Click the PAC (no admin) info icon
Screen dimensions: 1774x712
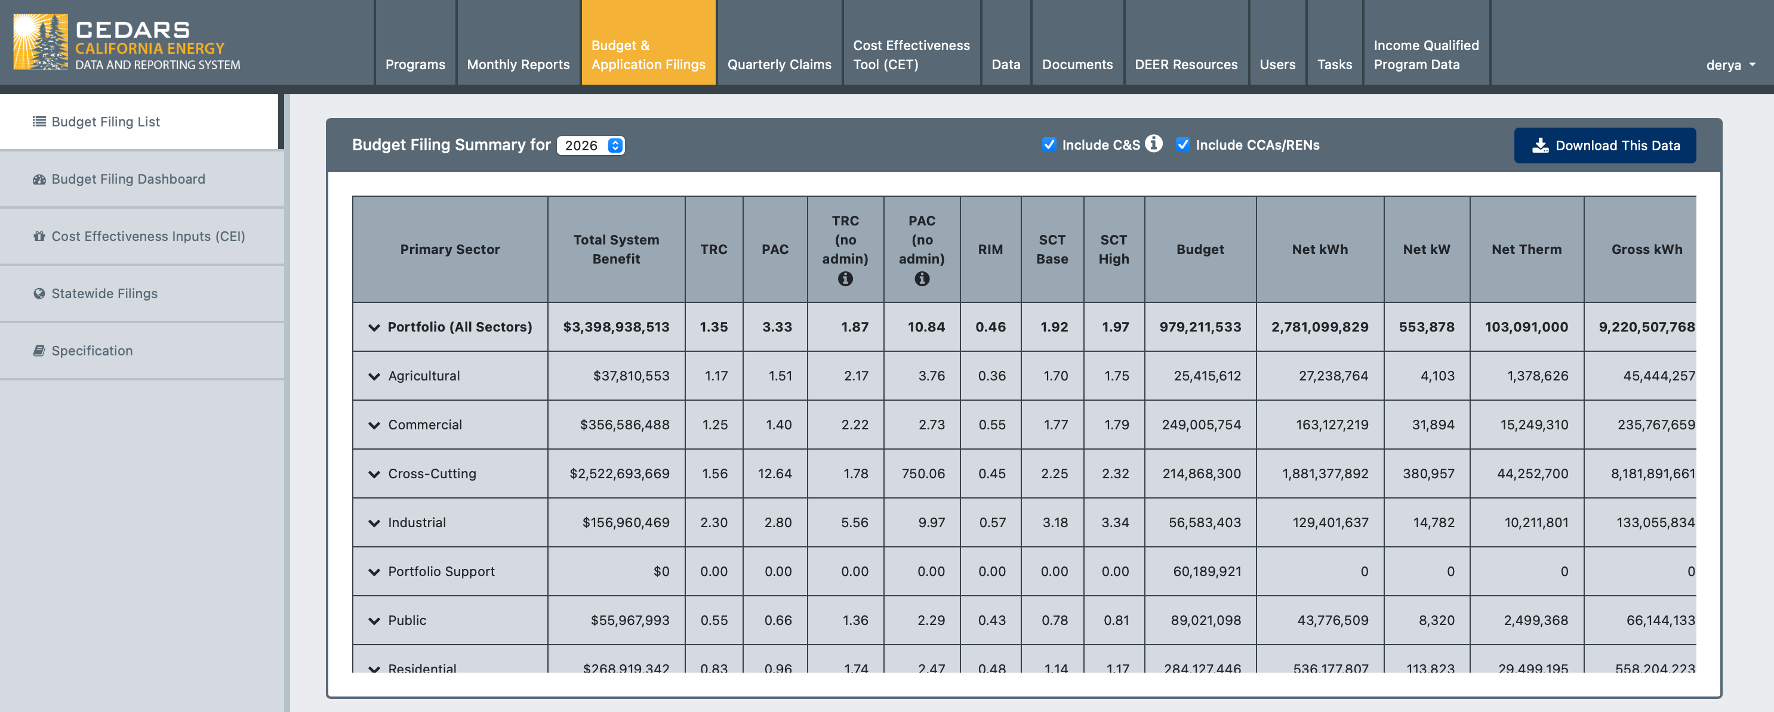pos(922,279)
